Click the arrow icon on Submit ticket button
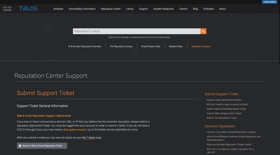280x155 pixels. 20,146
